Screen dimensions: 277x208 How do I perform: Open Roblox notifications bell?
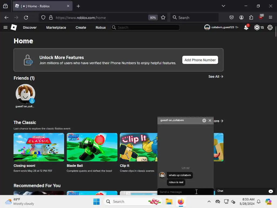tap(246, 27)
